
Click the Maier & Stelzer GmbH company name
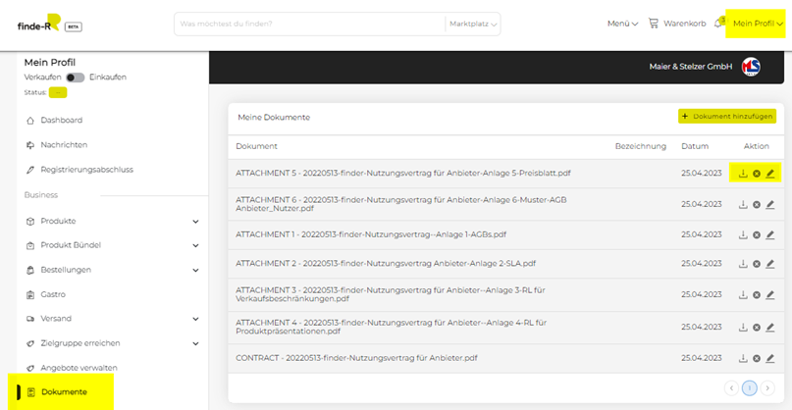coord(691,67)
